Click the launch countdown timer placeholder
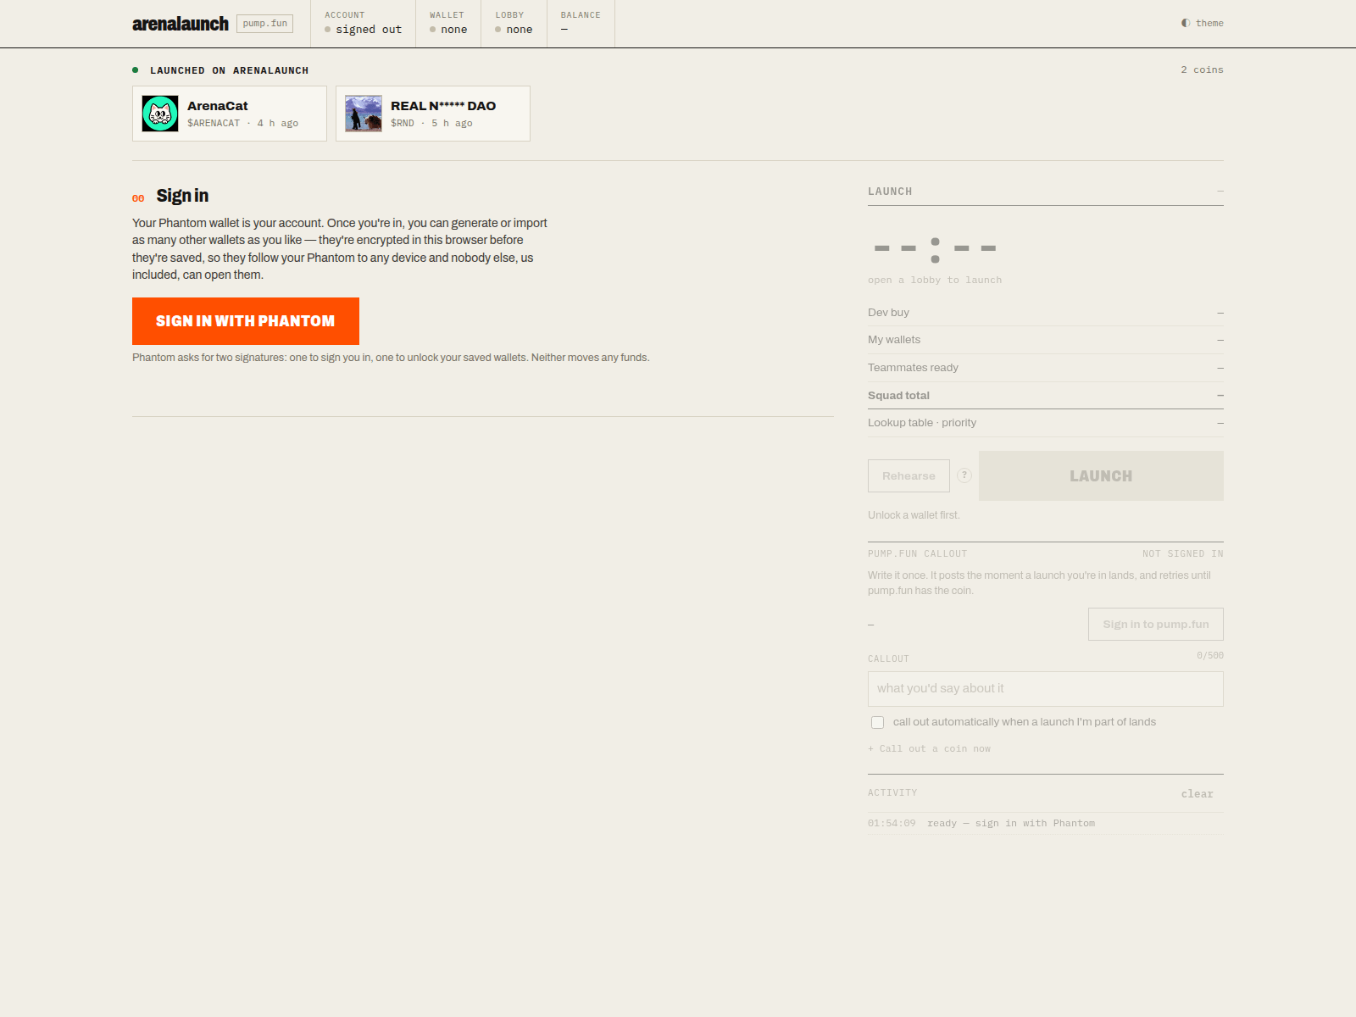This screenshot has width=1356, height=1017. [935, 249]
